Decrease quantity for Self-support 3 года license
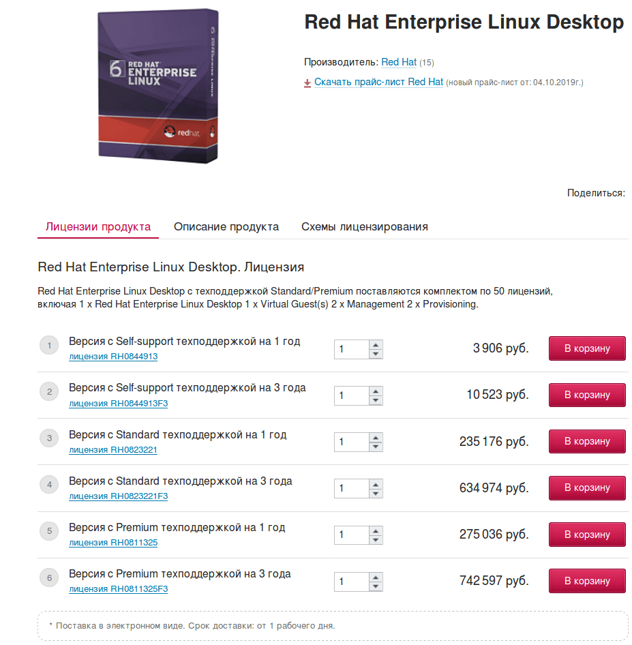Image resolution: width=632 pixels, height=645 pixels. [x=376, y=400]
